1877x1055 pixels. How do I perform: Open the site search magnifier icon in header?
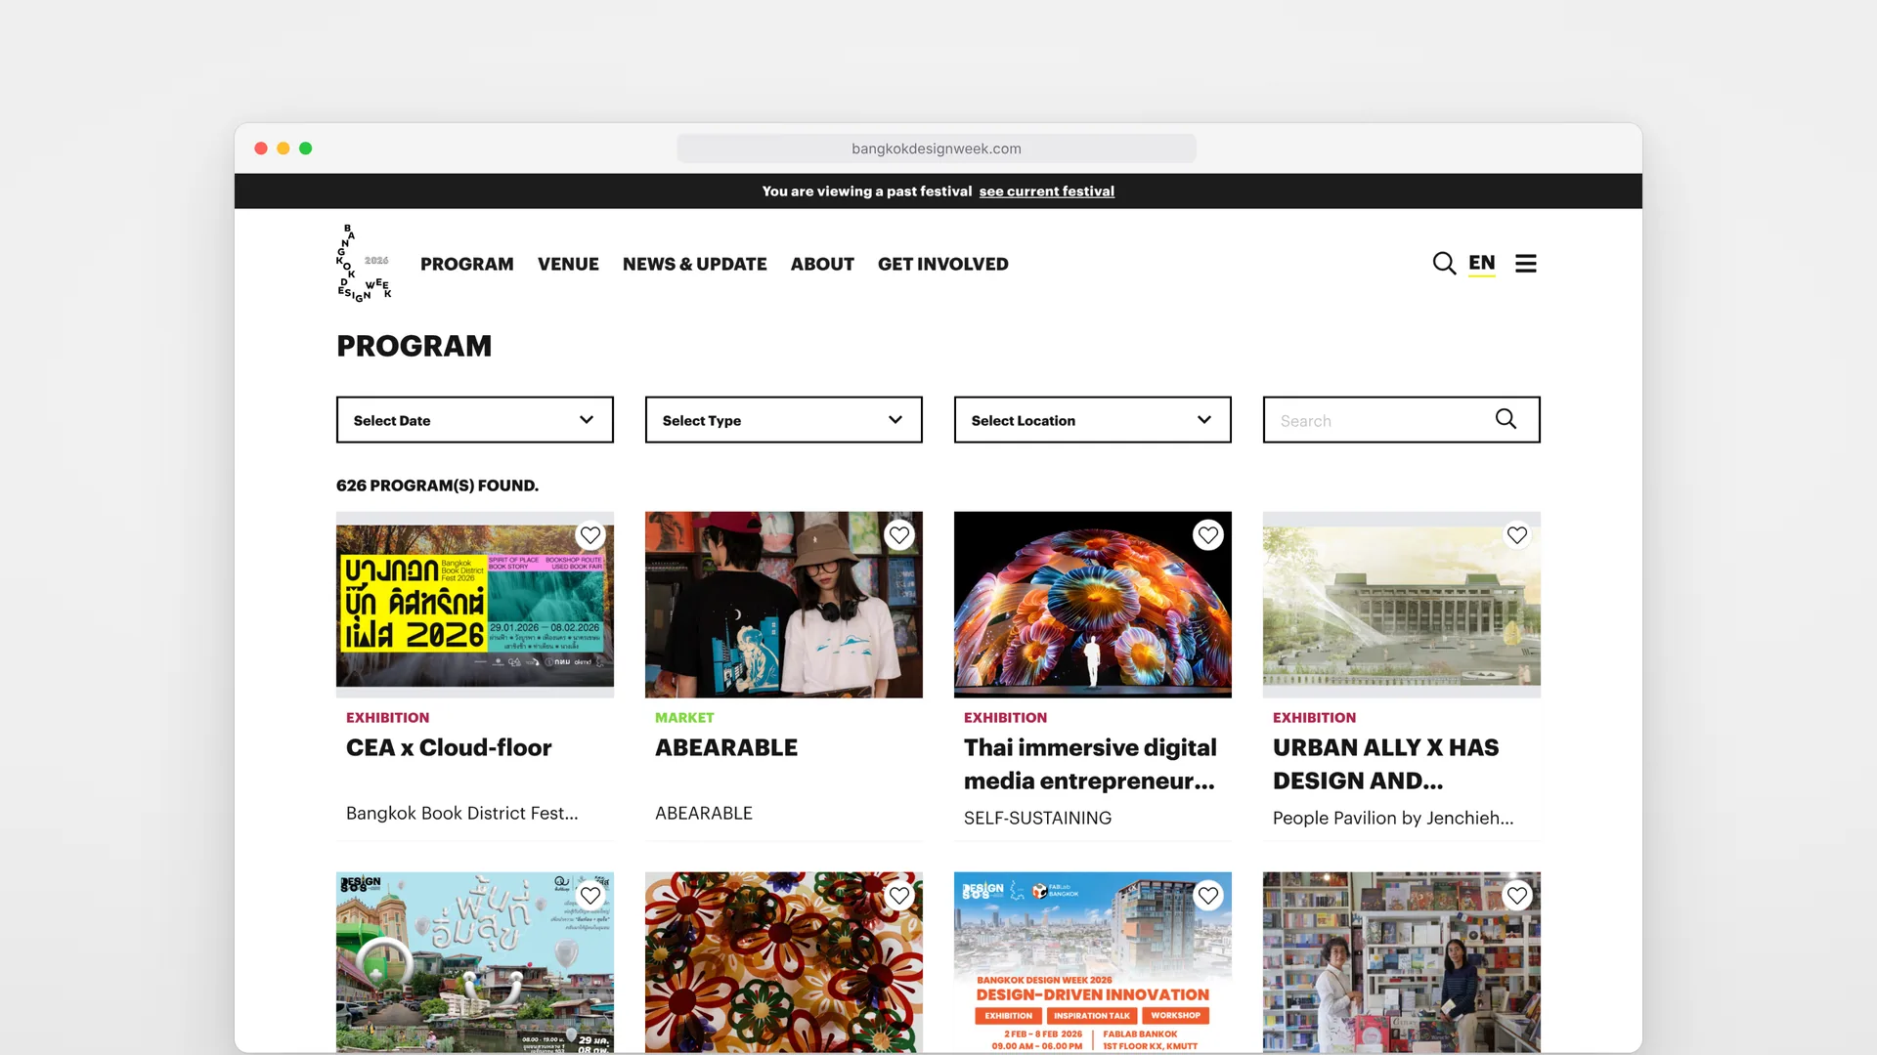(1444, 264)
